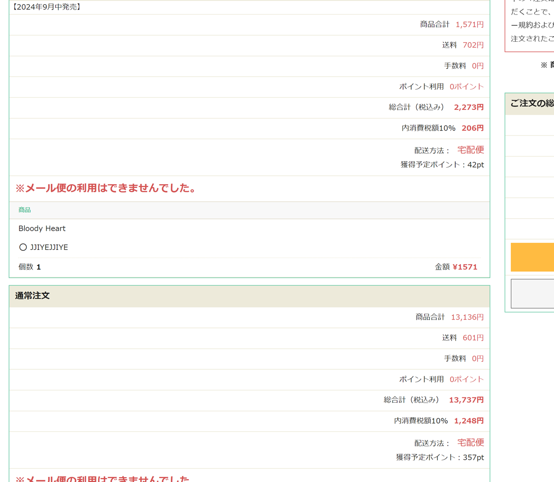
Task: Click the 702円 shipping fee
Action: tap(473, 45)
